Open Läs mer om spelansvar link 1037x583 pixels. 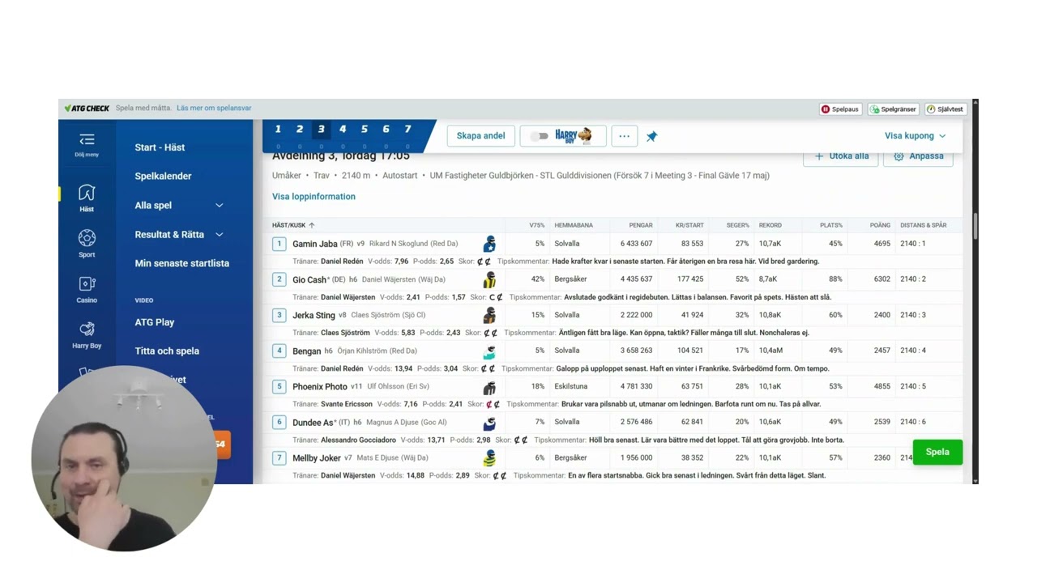pyautogui.click(x=214, y=109)
